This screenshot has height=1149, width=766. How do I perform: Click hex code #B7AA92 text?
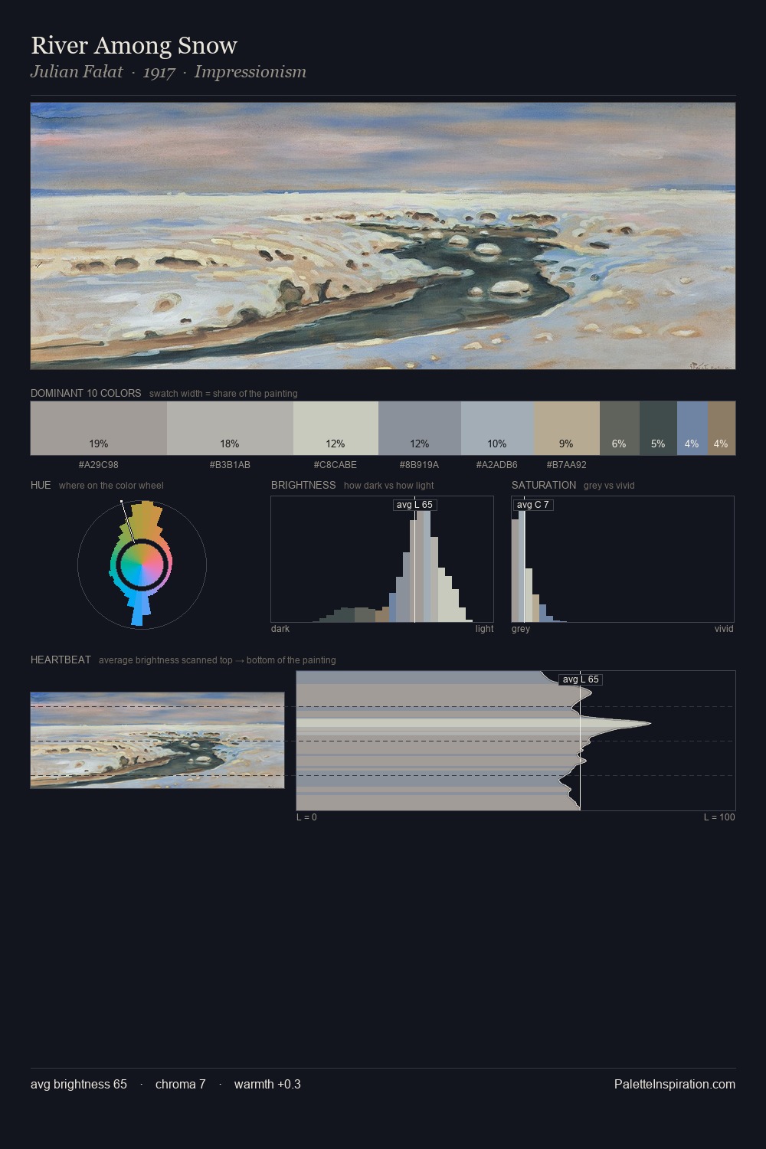(567, 465)
